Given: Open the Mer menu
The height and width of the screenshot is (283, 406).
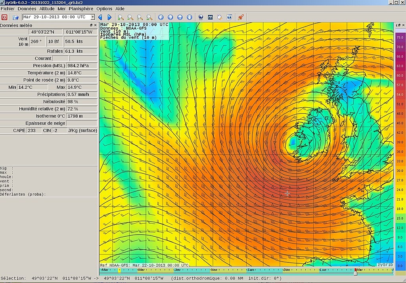Looking at the screenshot, I should [61, 9].
